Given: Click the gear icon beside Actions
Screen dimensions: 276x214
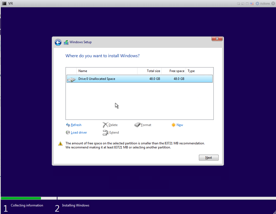Looking at the screenshot, I should pos(257,4).
